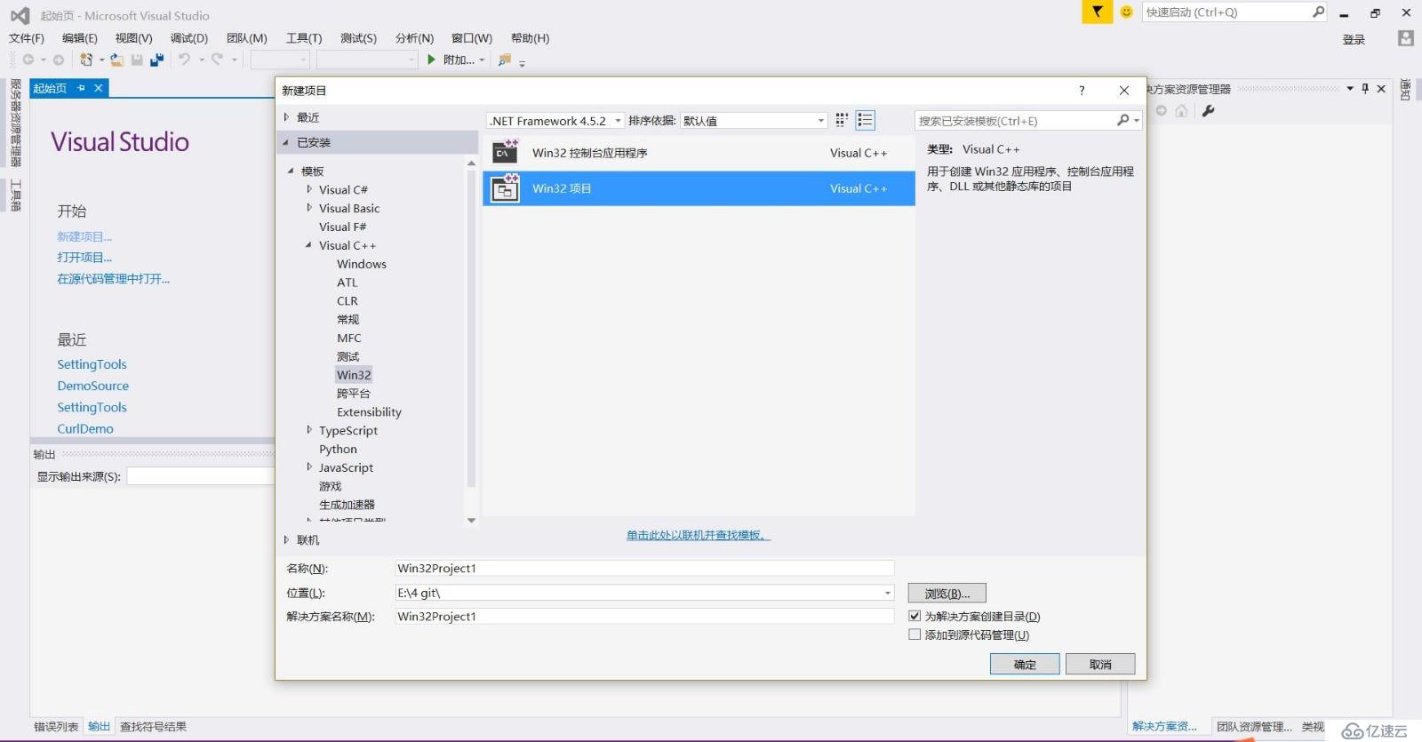This screenshot has height=742, width=1422.
Task: Click the feedback smiley icon
Action: pos(1126,12)
